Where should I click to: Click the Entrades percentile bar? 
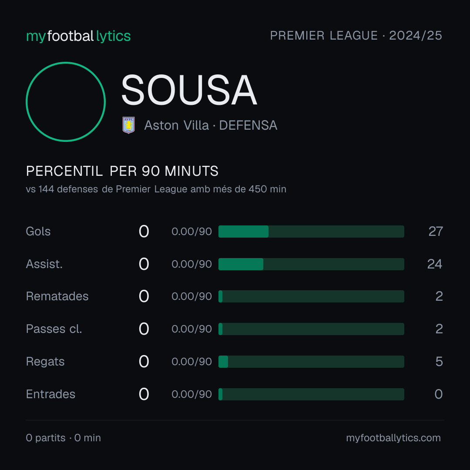(311, 394)
